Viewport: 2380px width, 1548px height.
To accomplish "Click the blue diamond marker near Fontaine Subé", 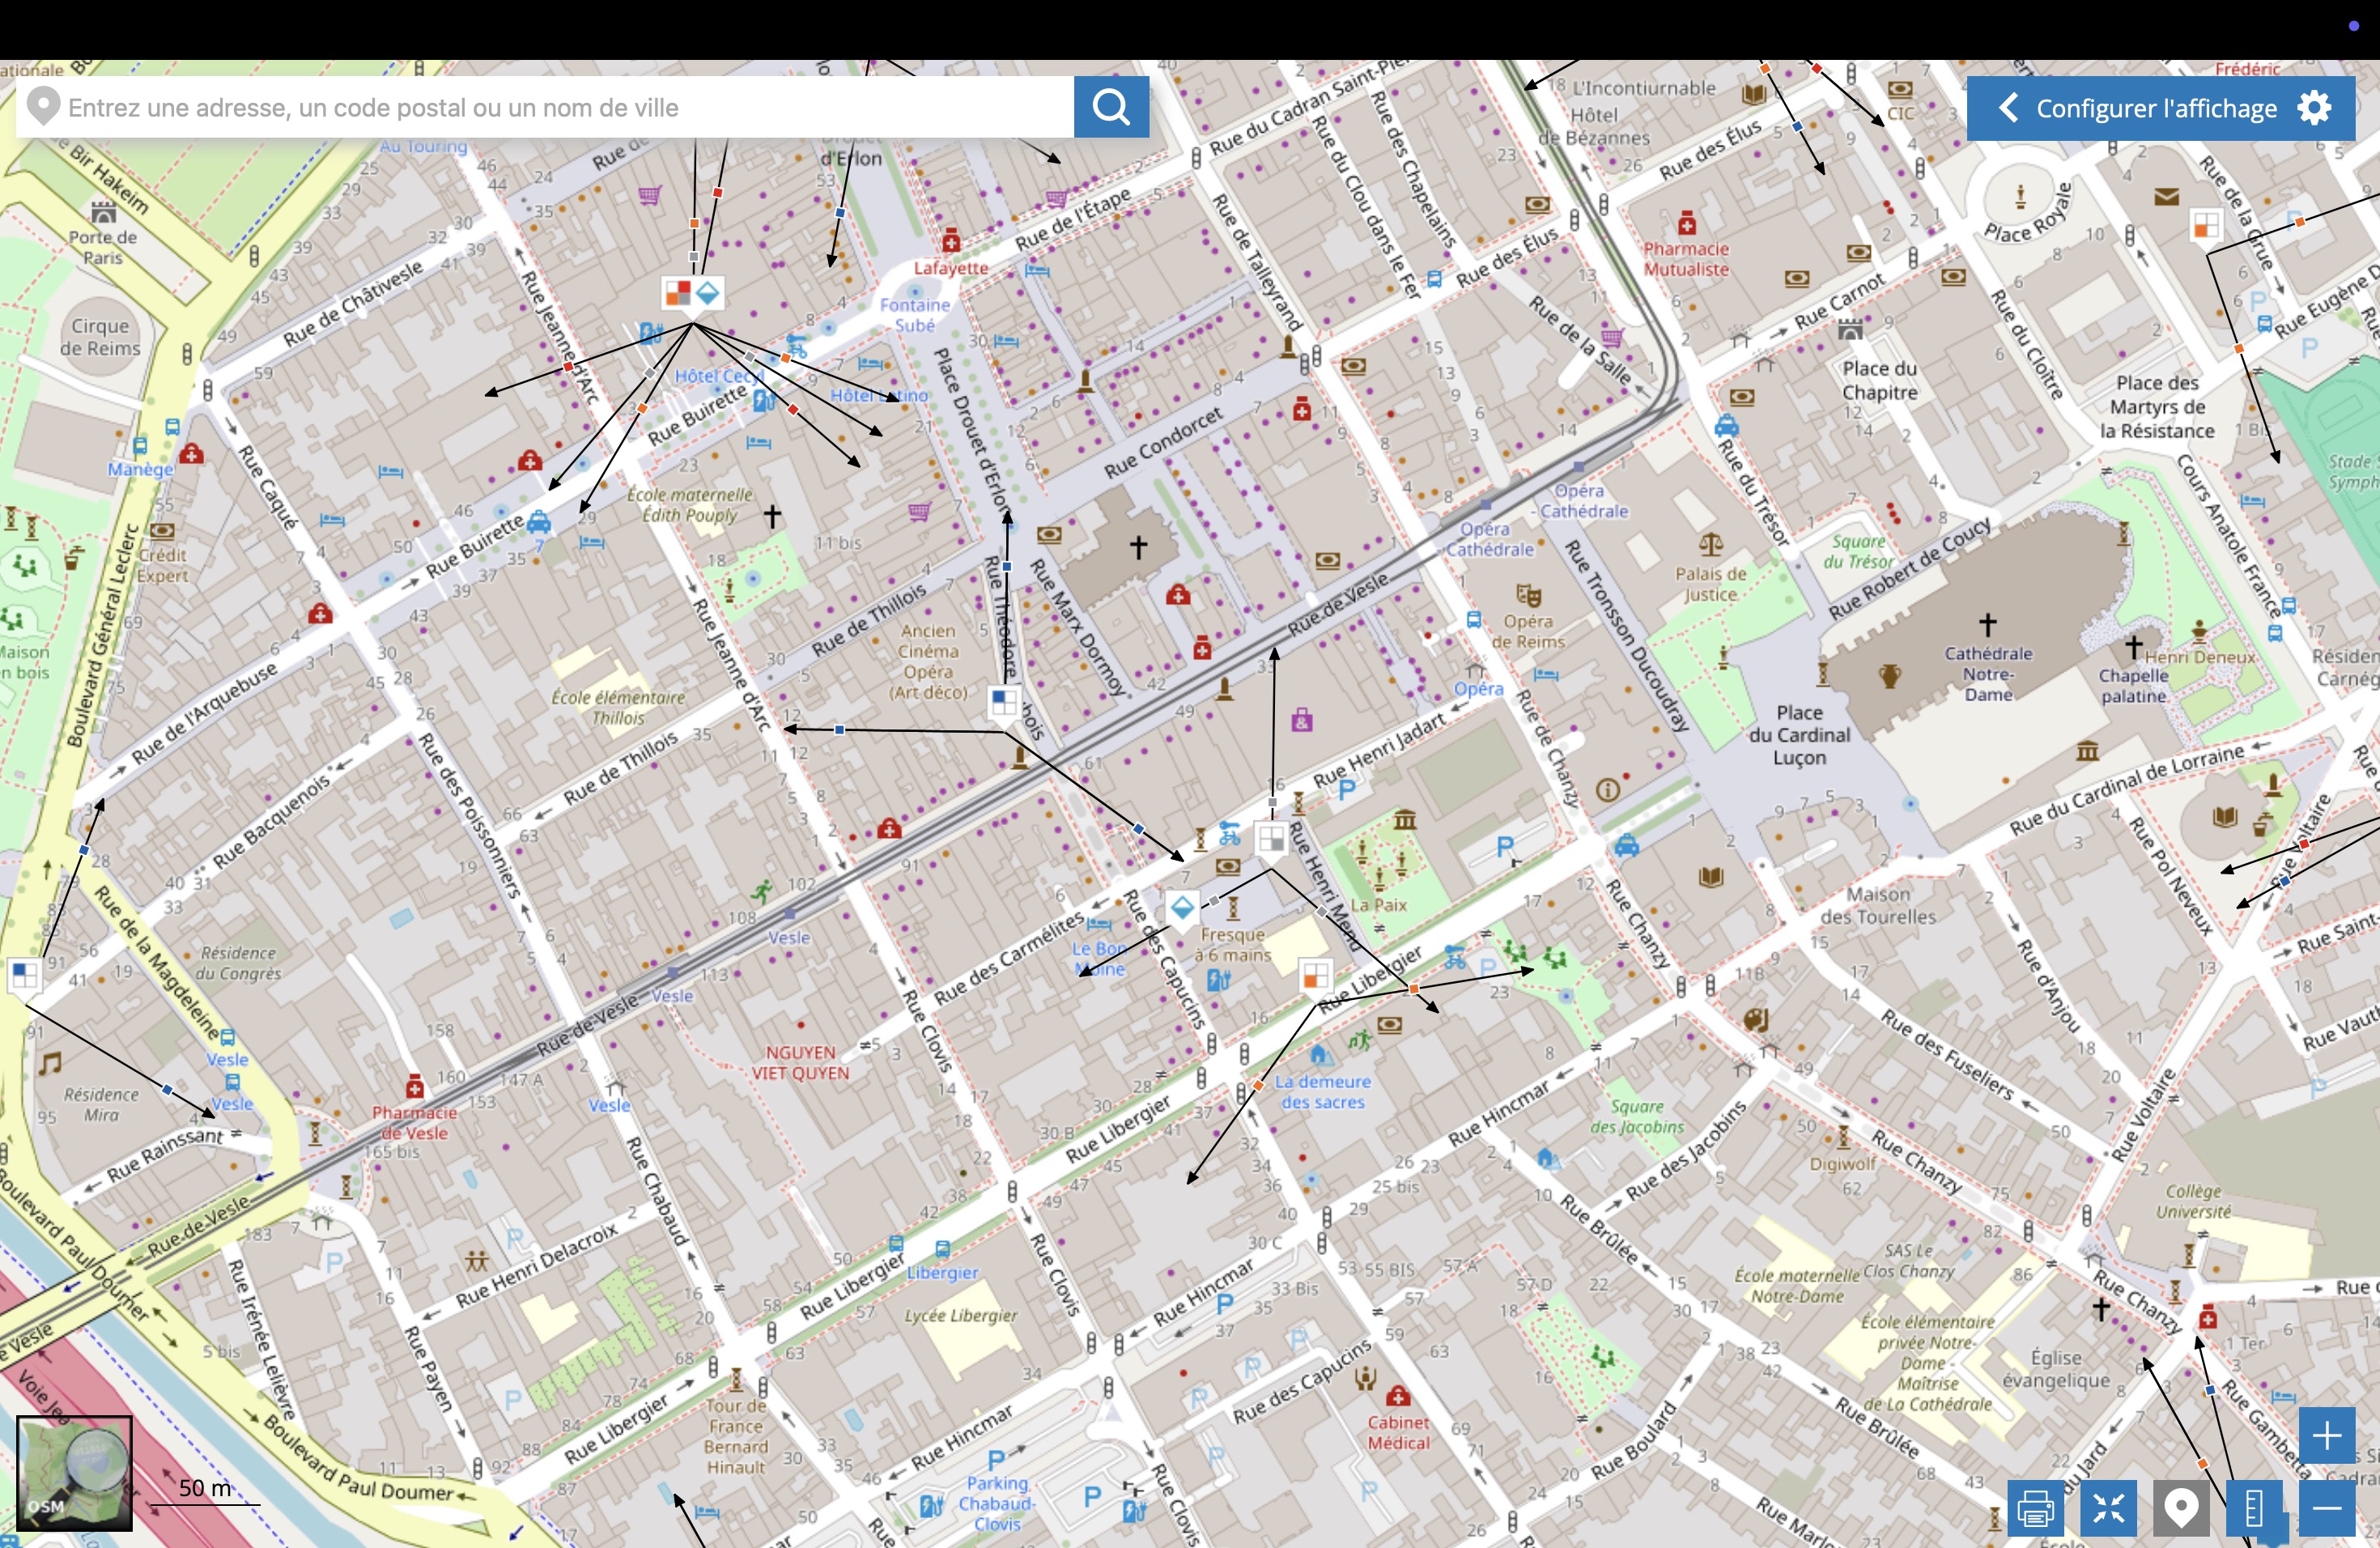I will pos(708,293).
